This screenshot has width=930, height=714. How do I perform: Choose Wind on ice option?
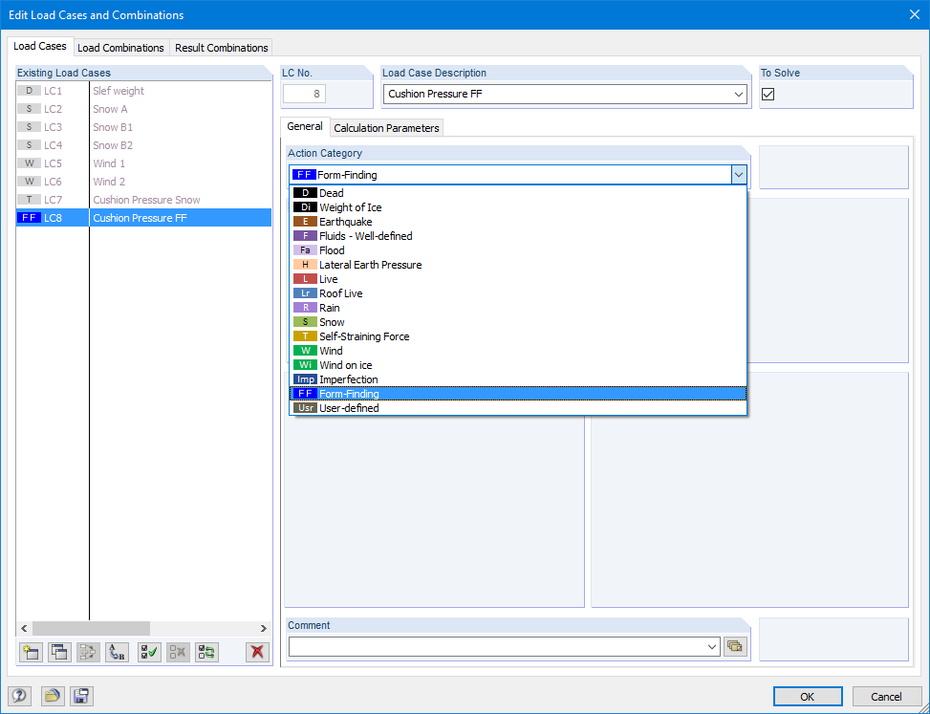518,365
